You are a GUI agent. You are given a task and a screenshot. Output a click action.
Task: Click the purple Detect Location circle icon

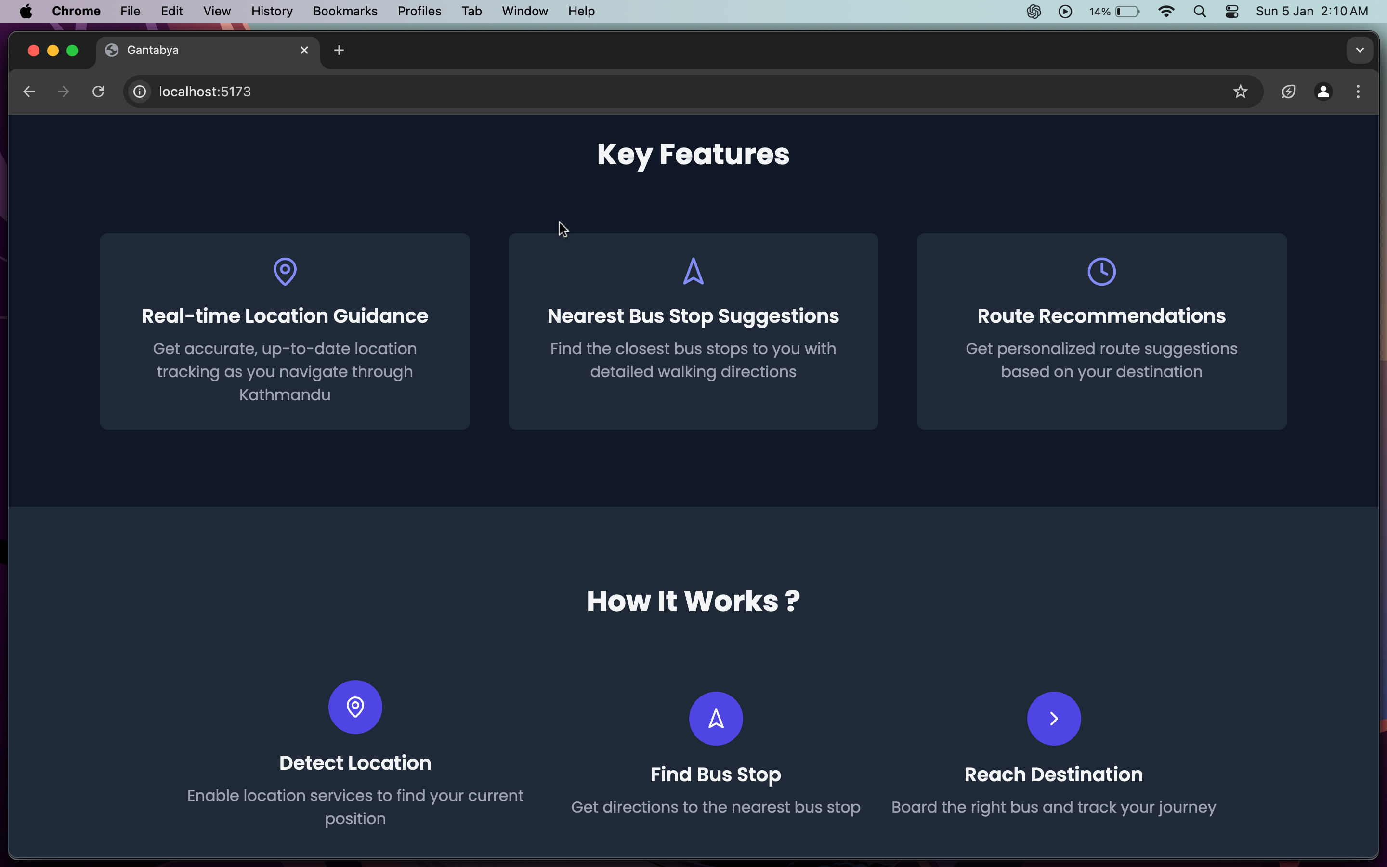(x=355, y=707)
